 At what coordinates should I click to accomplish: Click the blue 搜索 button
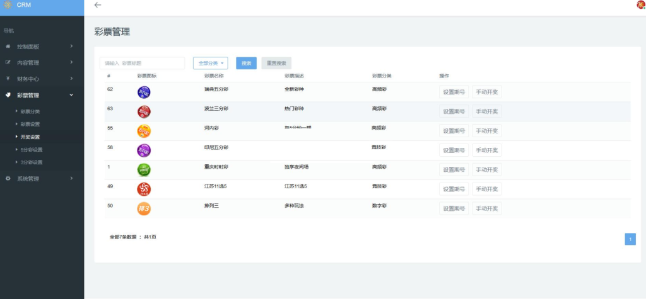click(246, 63)
